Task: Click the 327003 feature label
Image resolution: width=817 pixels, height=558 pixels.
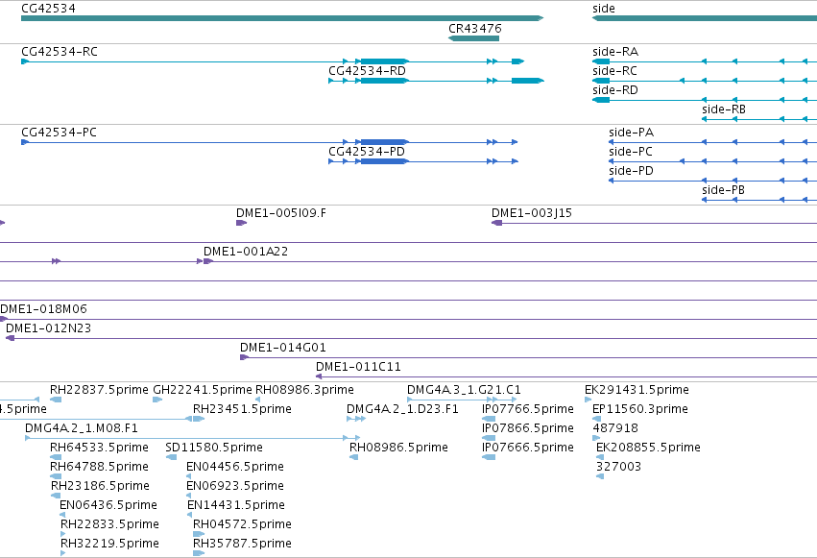Action: [x=618, y=467]
